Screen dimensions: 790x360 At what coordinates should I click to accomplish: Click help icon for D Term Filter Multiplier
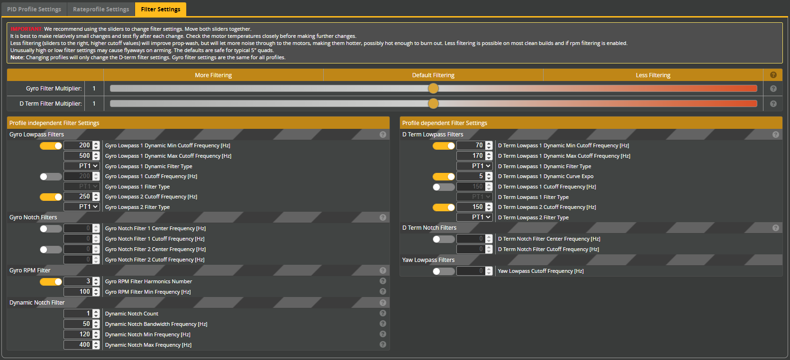click(773, 104)
